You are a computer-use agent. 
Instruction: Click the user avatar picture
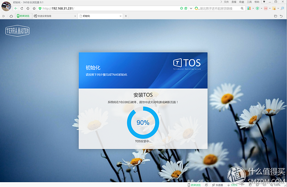tap(6, 6)
